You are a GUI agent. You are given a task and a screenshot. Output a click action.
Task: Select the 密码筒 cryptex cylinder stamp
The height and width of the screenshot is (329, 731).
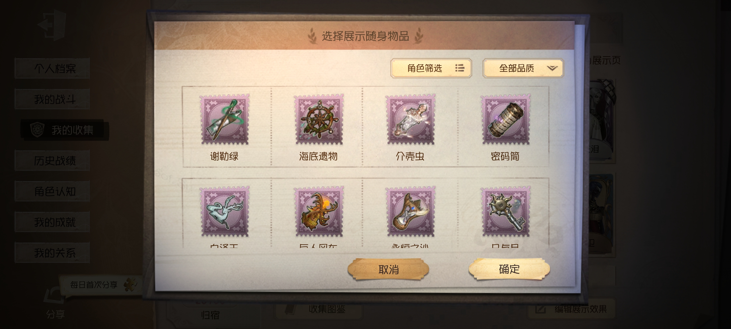(506, 119)
